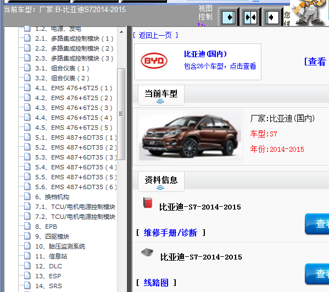Click the 线路图 link

(x=156, y=283)
